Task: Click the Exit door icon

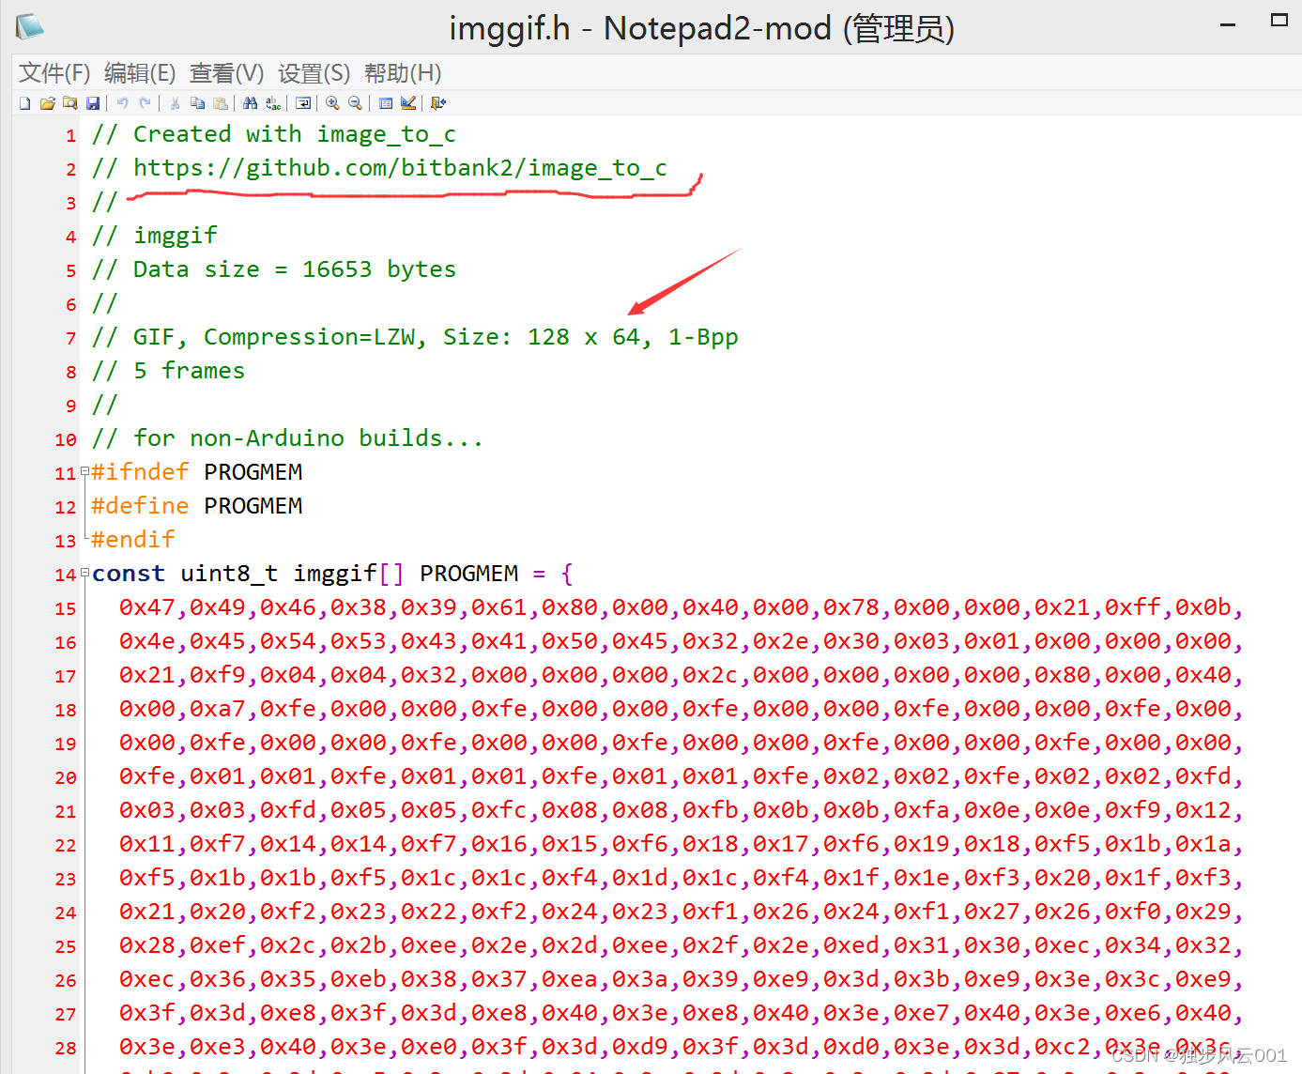Action: [x=438, y=103]
